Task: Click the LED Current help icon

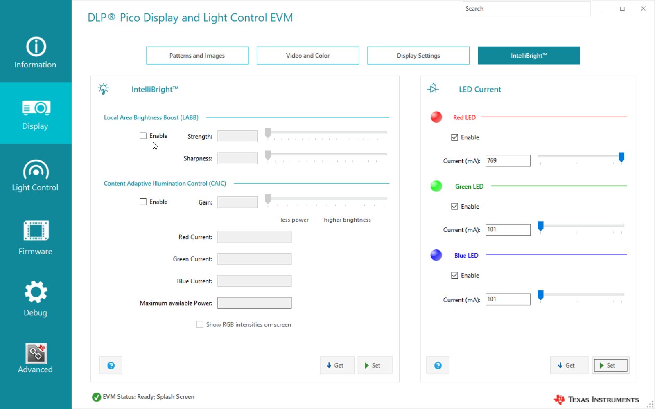Action: click(x=438, y=365)
